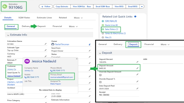Expand the top-level More tab menu
Screen dimensions: 184x103
click(78, 18)
